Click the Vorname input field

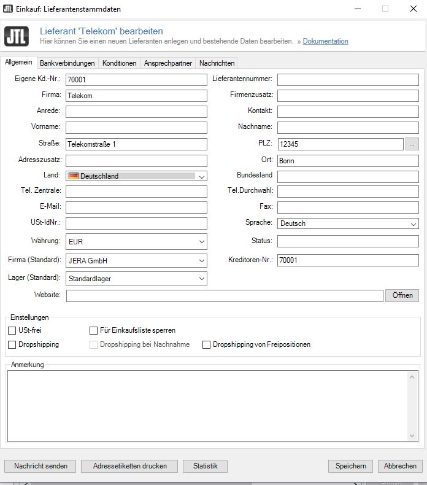point(136,128)
